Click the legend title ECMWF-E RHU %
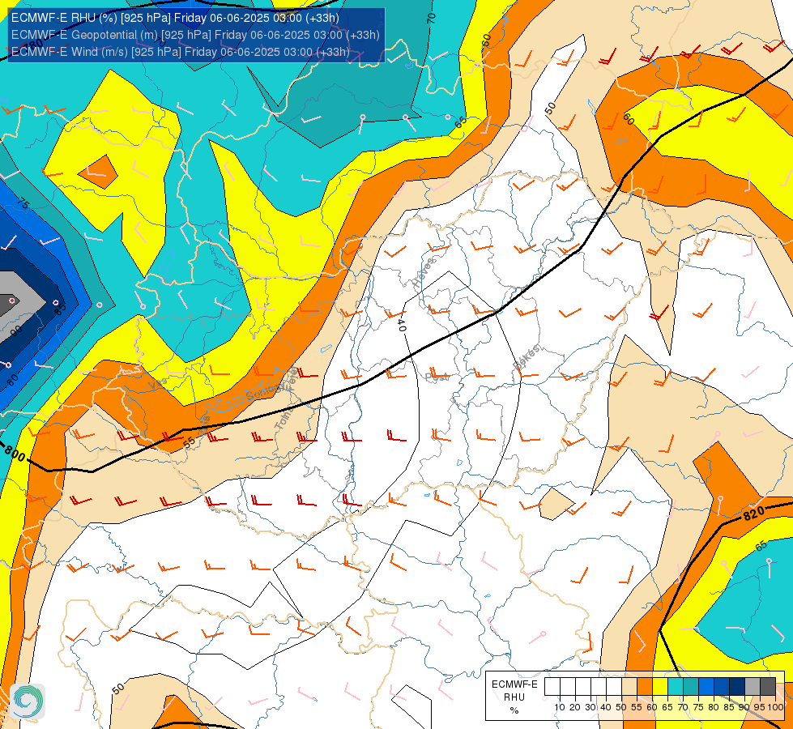Screen dimensions: 793x729 tap(514, 697)
